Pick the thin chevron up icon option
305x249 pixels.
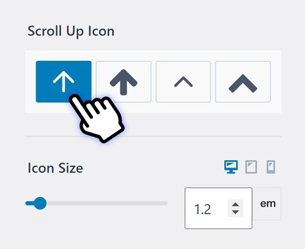[183, 82]
